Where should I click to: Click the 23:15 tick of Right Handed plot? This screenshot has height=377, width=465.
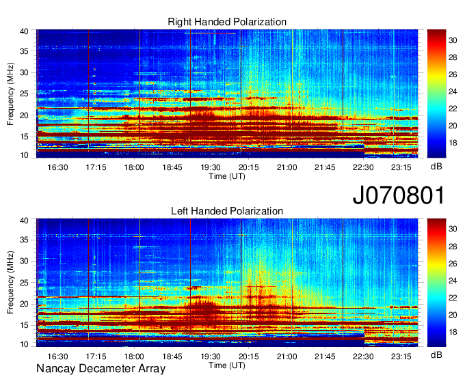tap(401, 167)
